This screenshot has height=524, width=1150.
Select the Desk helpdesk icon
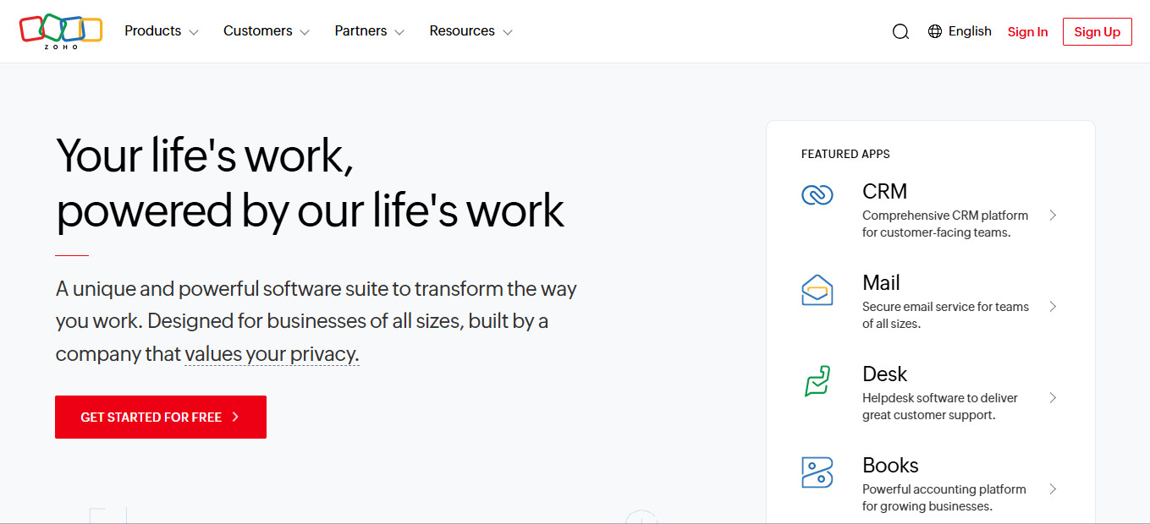point(817,382)
